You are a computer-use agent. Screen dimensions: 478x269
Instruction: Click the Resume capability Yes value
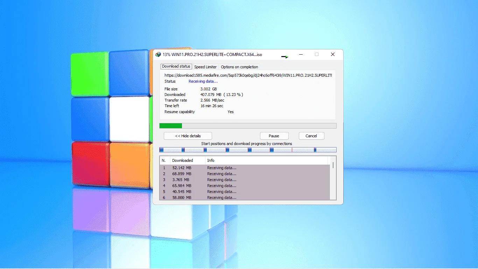[231, 112]
